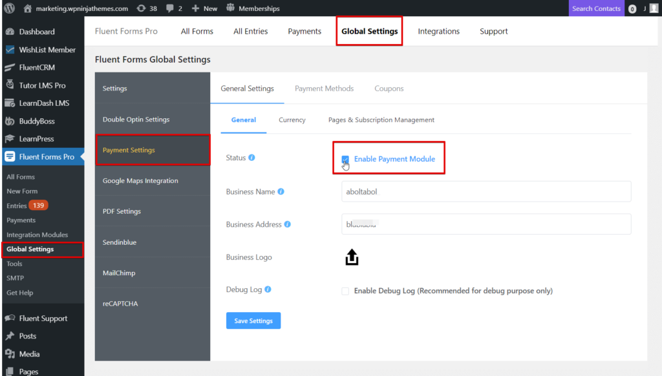Click the Pages sidebar icon

[10, 371]
